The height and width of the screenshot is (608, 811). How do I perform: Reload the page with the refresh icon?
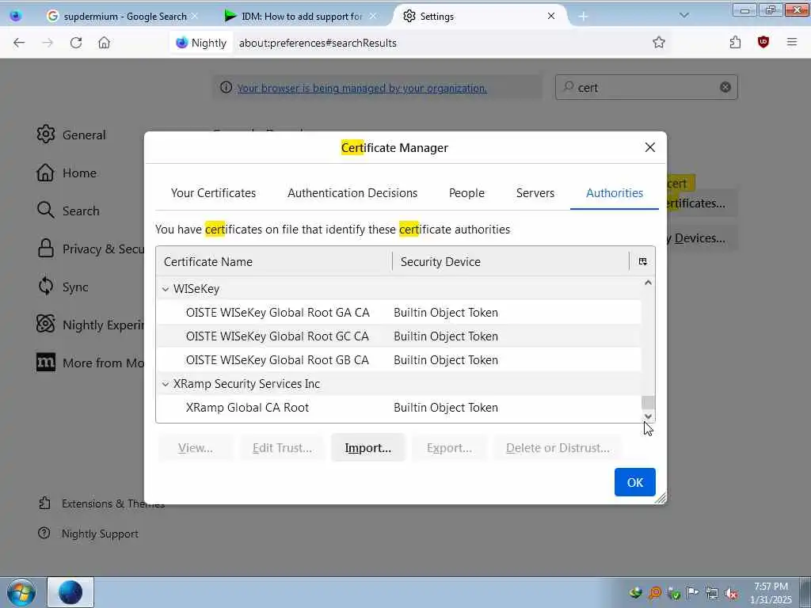pyautogui.click(x=76, y=43)
